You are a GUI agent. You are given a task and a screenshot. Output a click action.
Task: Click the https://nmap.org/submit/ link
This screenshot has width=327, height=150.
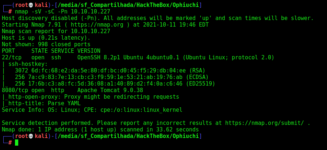click(x=264, y=123)
